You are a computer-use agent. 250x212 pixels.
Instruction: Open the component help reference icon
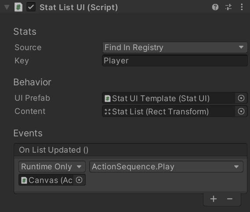(215, 7)
